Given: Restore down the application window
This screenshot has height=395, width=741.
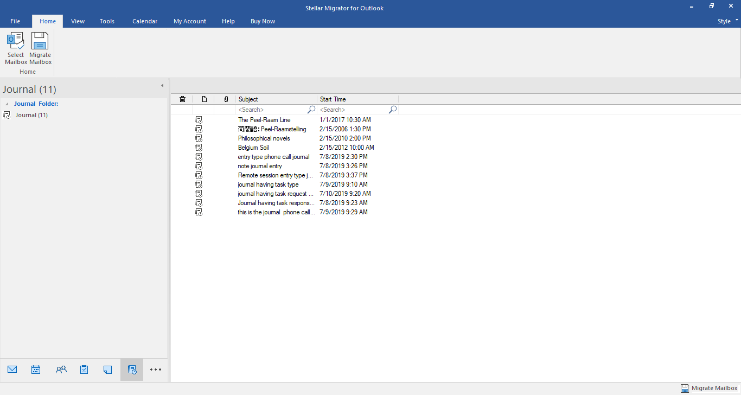Looking at the screenshot, I should pos(712,6).
